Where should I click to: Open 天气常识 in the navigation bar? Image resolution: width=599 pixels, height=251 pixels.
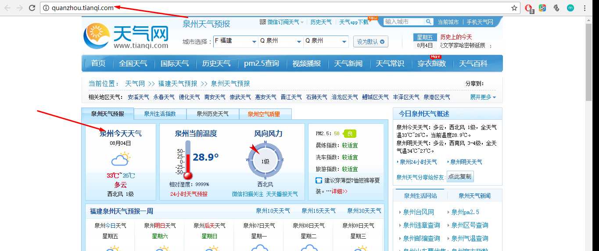(390, 63)
